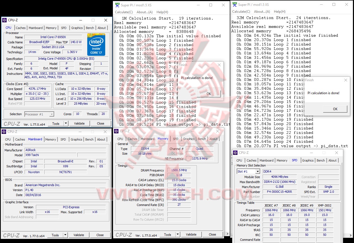Click the Intel Core i7 logo badge

coord(96,44)
